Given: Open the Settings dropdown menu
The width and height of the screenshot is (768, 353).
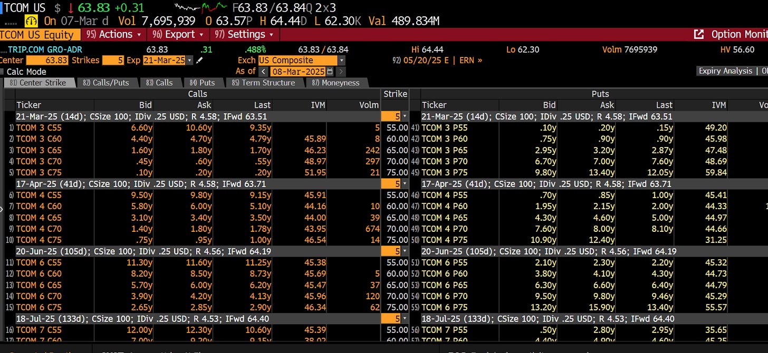Looking at the screenshot, I should point(245,34).
